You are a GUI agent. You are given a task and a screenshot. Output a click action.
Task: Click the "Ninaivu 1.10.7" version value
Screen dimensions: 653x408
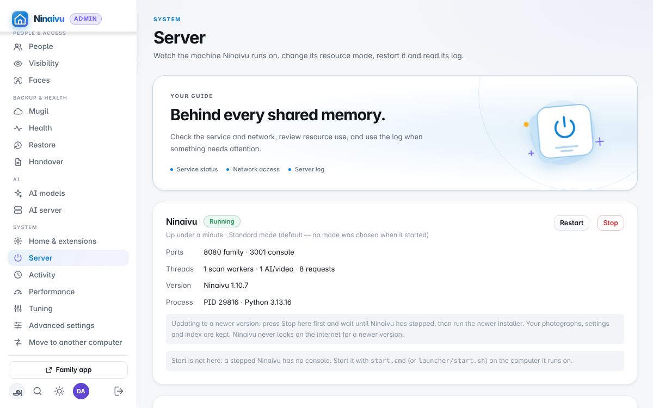(x=226, y=286)
